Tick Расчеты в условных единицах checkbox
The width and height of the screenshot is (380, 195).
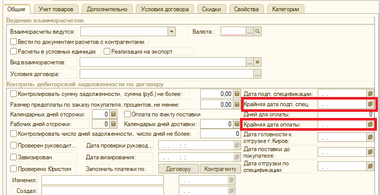(14, 52)
